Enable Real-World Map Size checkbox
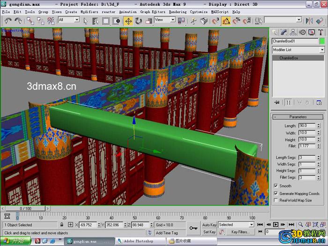The image size is (328, 246). pos(276,200)
